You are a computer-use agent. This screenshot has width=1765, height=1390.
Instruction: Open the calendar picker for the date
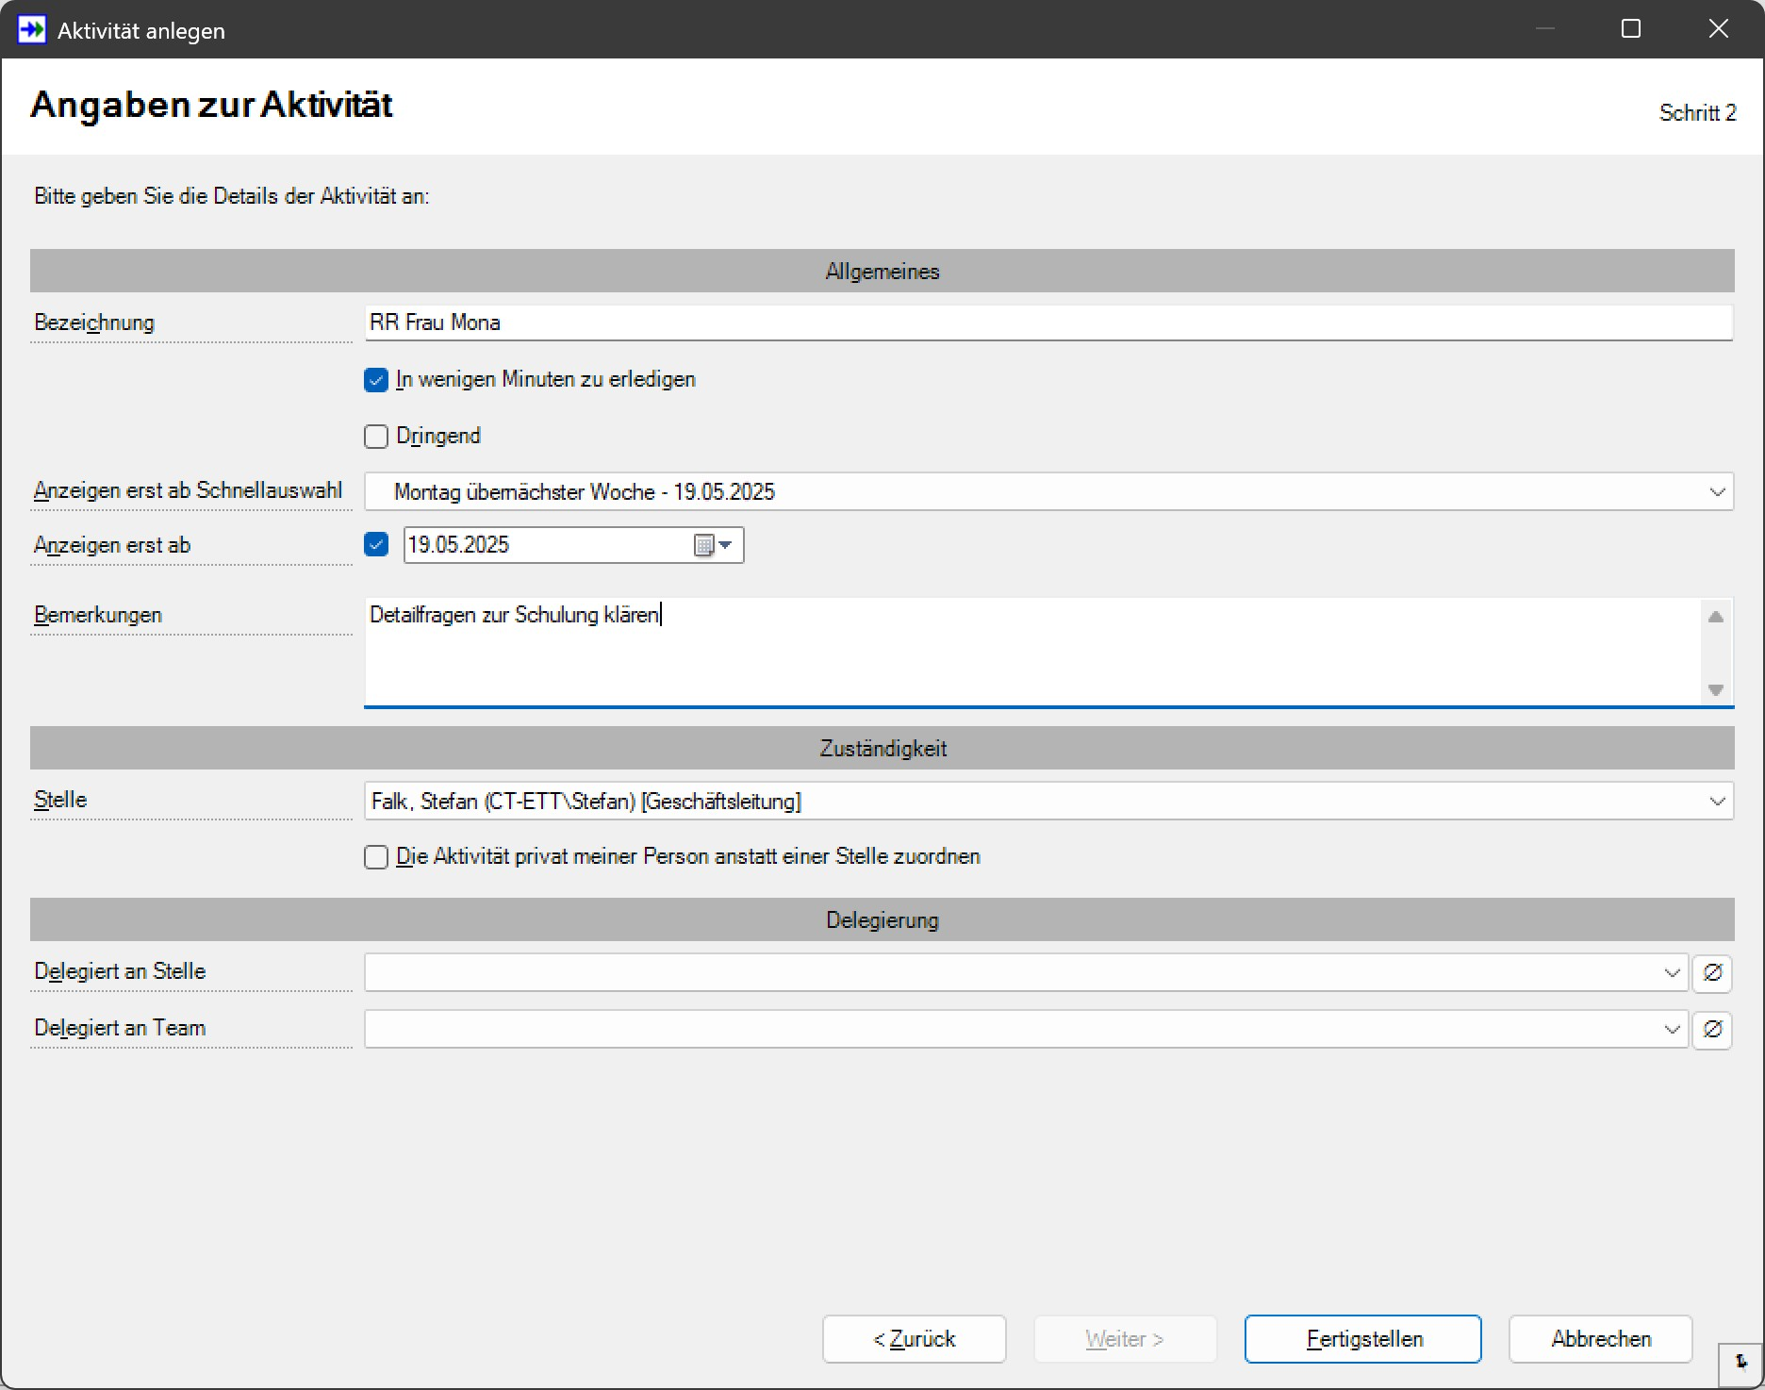click(713, 545)
